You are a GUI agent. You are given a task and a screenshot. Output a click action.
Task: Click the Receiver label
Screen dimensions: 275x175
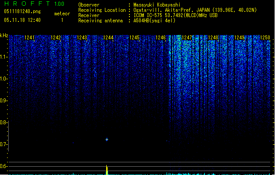tap(89, 15)
